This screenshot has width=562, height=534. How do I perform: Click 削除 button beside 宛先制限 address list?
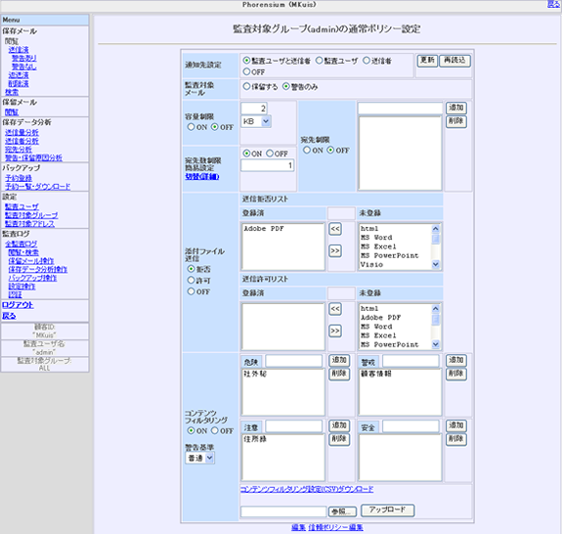click(x=455, y=121)
